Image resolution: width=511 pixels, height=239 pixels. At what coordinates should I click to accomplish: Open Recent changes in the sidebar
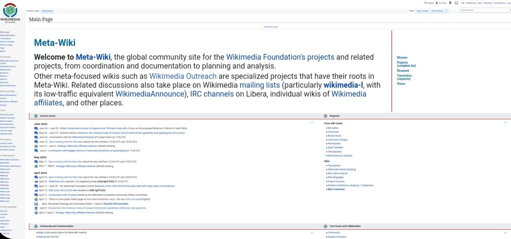pos(7,42)
